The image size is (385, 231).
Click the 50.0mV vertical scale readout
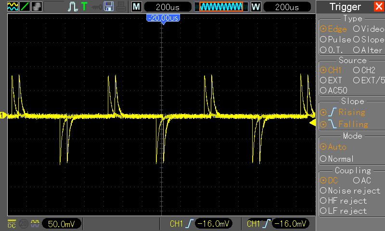[61, 224]
